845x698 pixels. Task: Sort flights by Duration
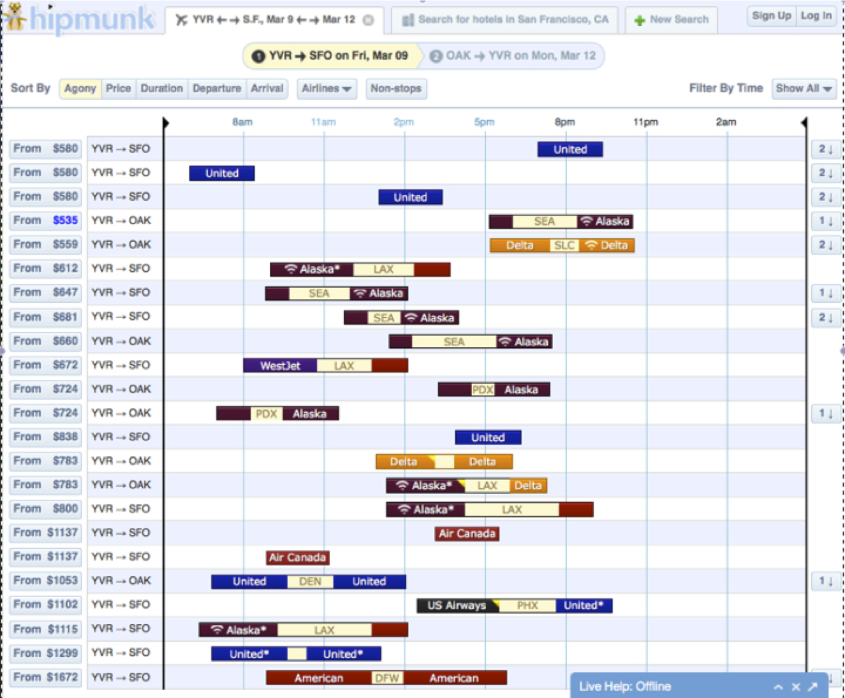162,88
